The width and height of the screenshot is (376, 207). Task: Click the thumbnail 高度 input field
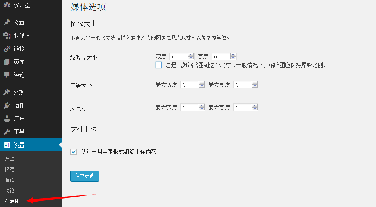[x=224, y=56]
